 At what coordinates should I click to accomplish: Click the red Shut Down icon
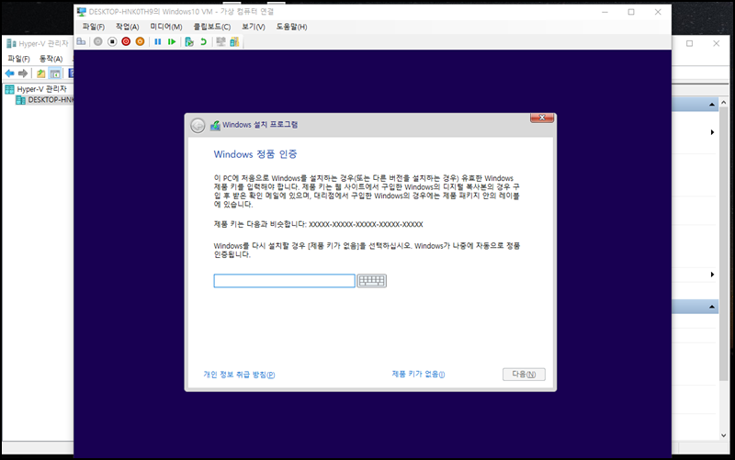pyautogui.click(x=126, y=41)
